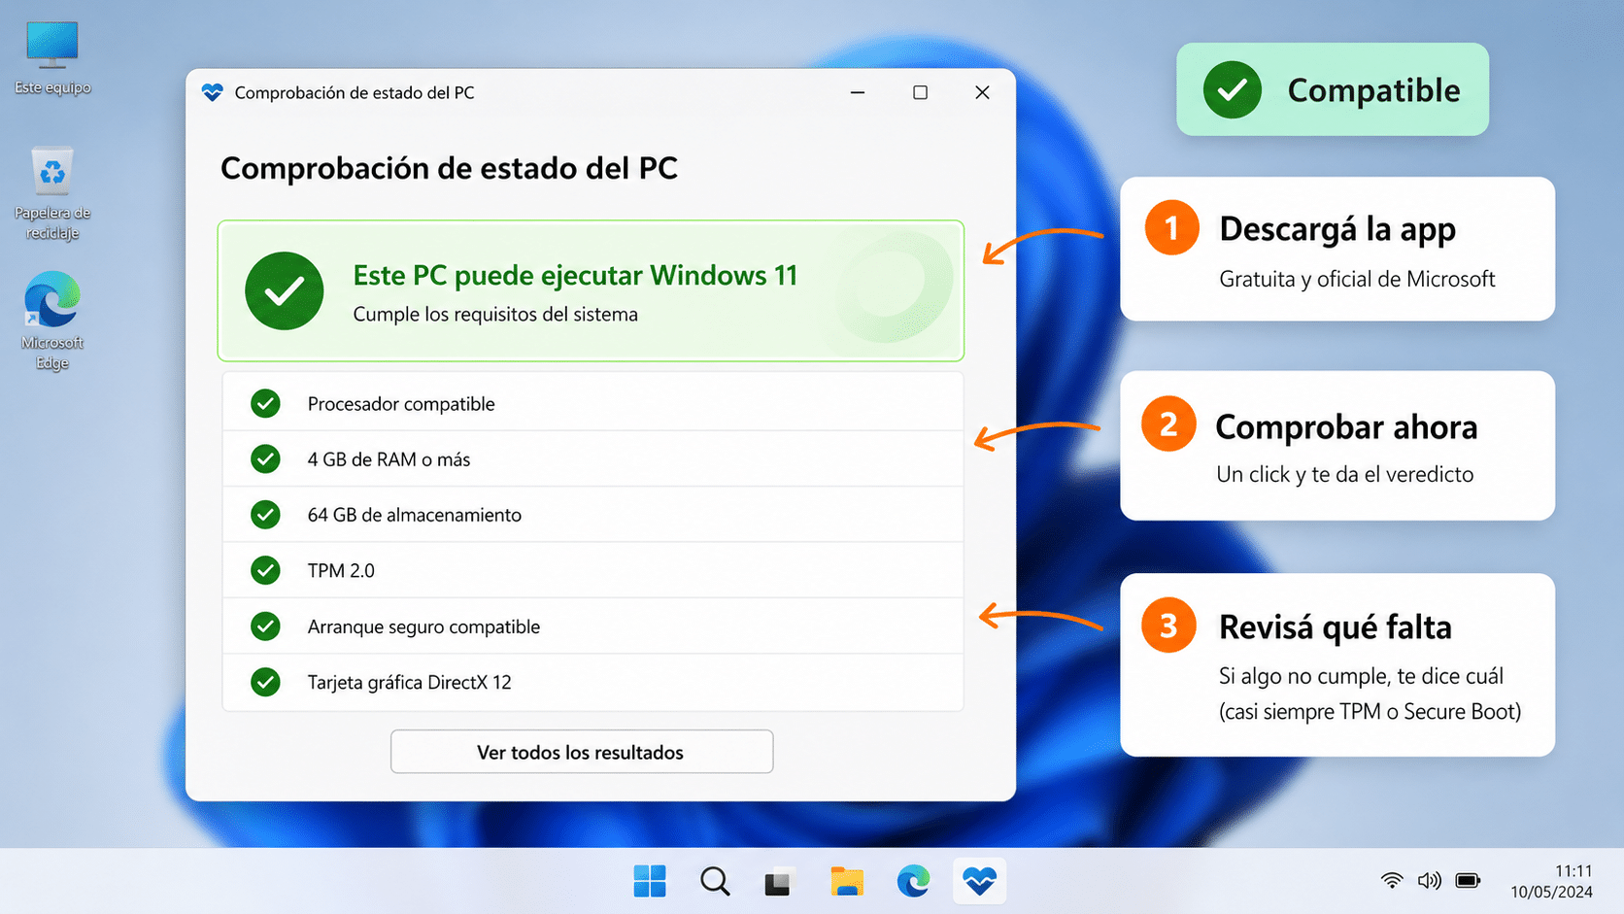Open the Windows Start menu
This screenshot has height=914, width=1624.
[x=650, y=881]
